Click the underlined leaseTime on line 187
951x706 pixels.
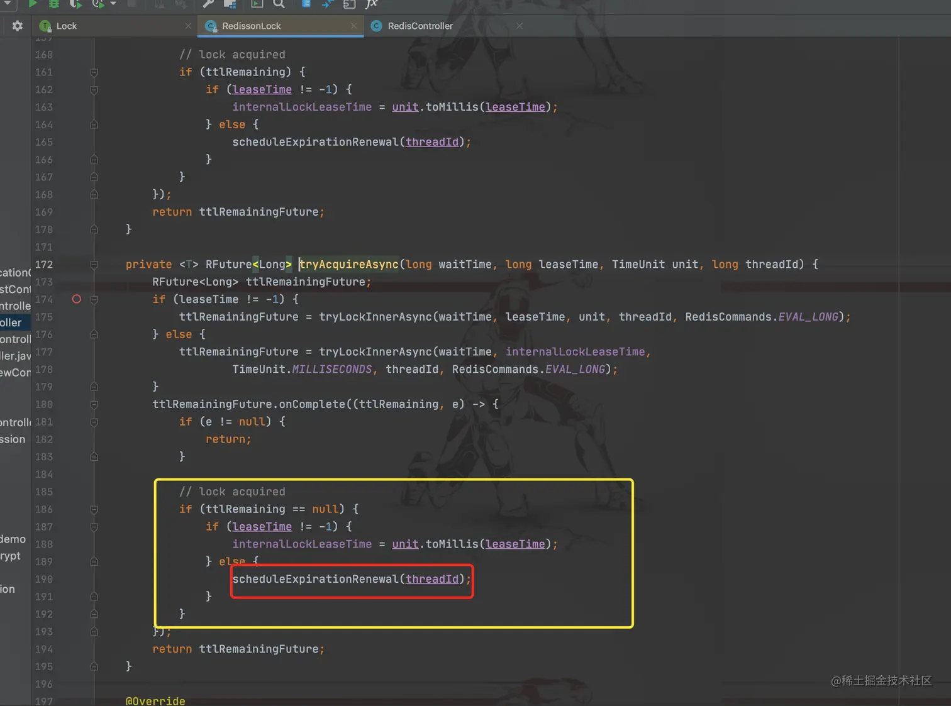coord(262,527)
